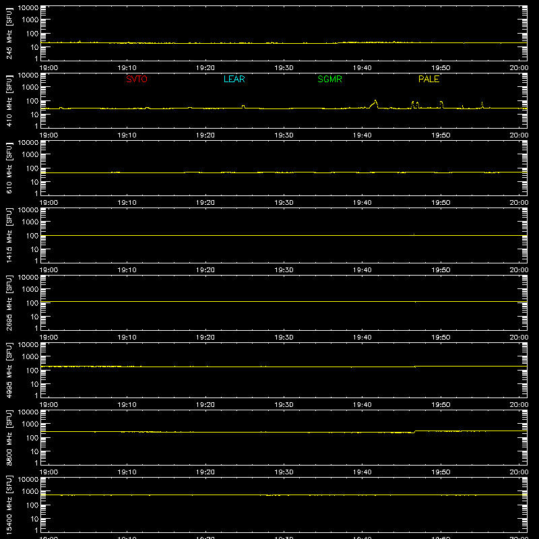Click the 19:20 tick under the 610 MHz plot

pyautogui.click(x=205, y=203)
